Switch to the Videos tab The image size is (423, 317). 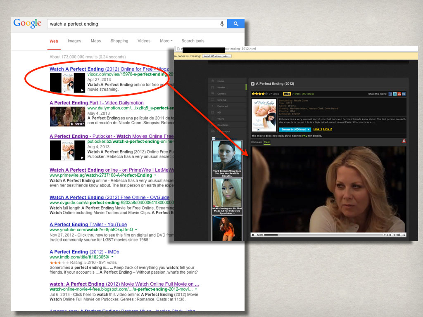coord(144,41)
